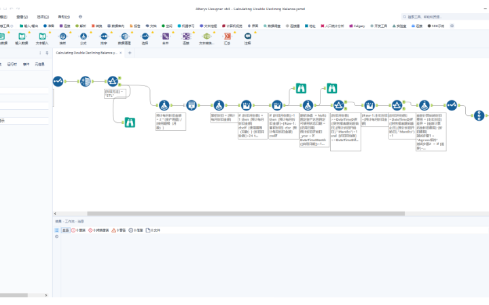The image size is (489, 305).
Task: Click the configuration panel's right scroll arrow
Action: (x=46, y=295)
